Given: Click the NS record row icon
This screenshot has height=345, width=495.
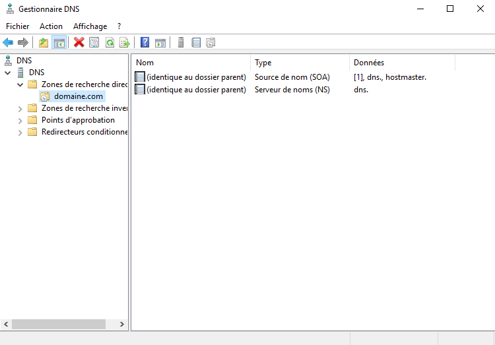Looking at the screenshot, I should [139, 89].
